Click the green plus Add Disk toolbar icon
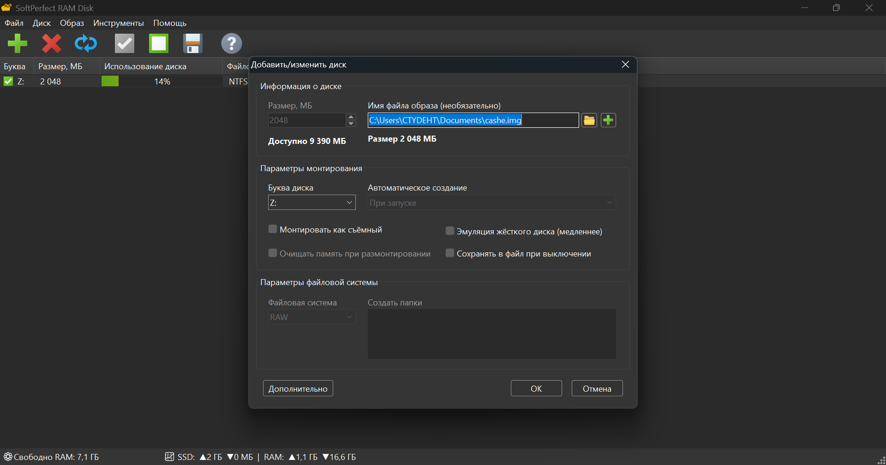Image resolution: width=886 pixels, height=465 pixels. 18,43
